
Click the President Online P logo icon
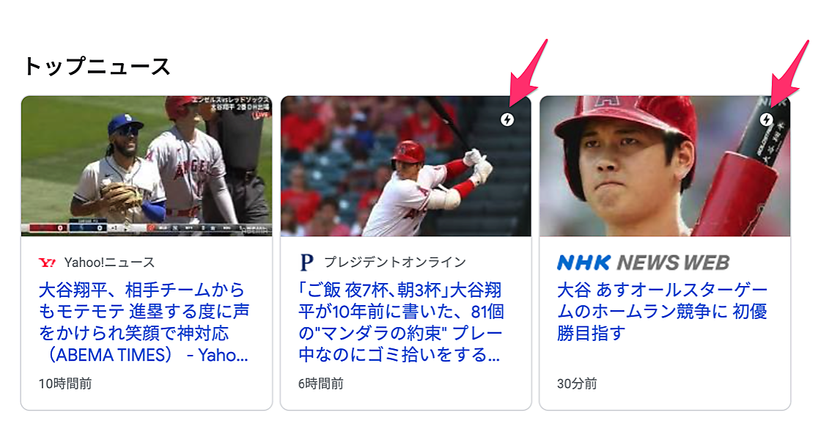306,263
